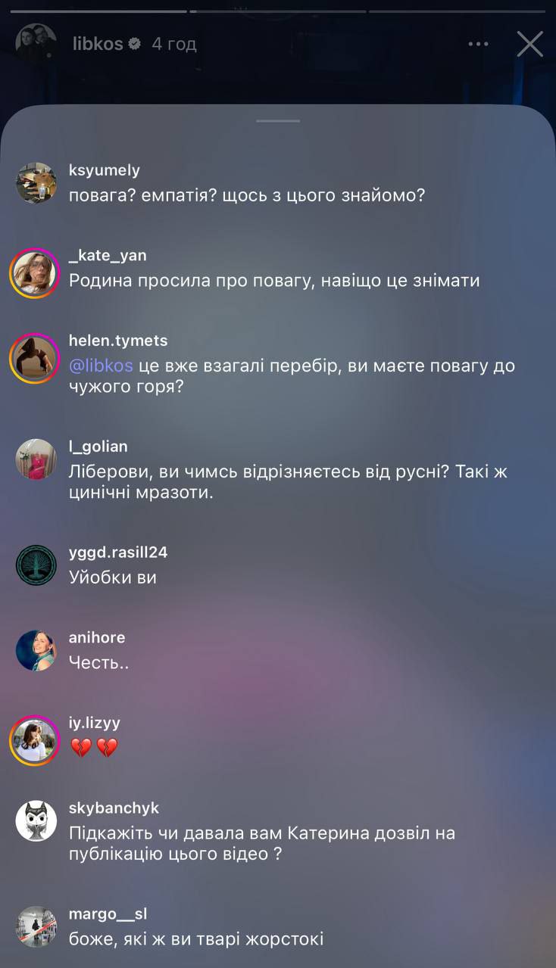This screenshot has width=556, height=968.
Task: View _kate_yan's story ring avatar
Action: tap(35, 272)
